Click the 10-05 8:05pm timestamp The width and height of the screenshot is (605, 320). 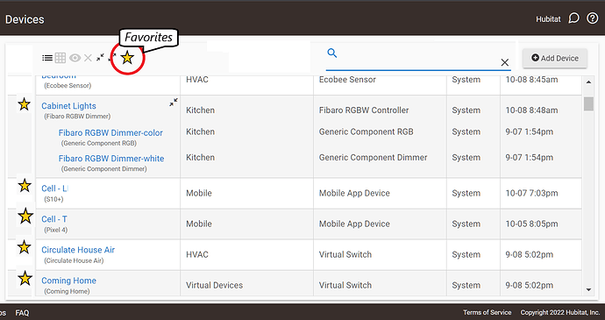click(x=531, y=224)
